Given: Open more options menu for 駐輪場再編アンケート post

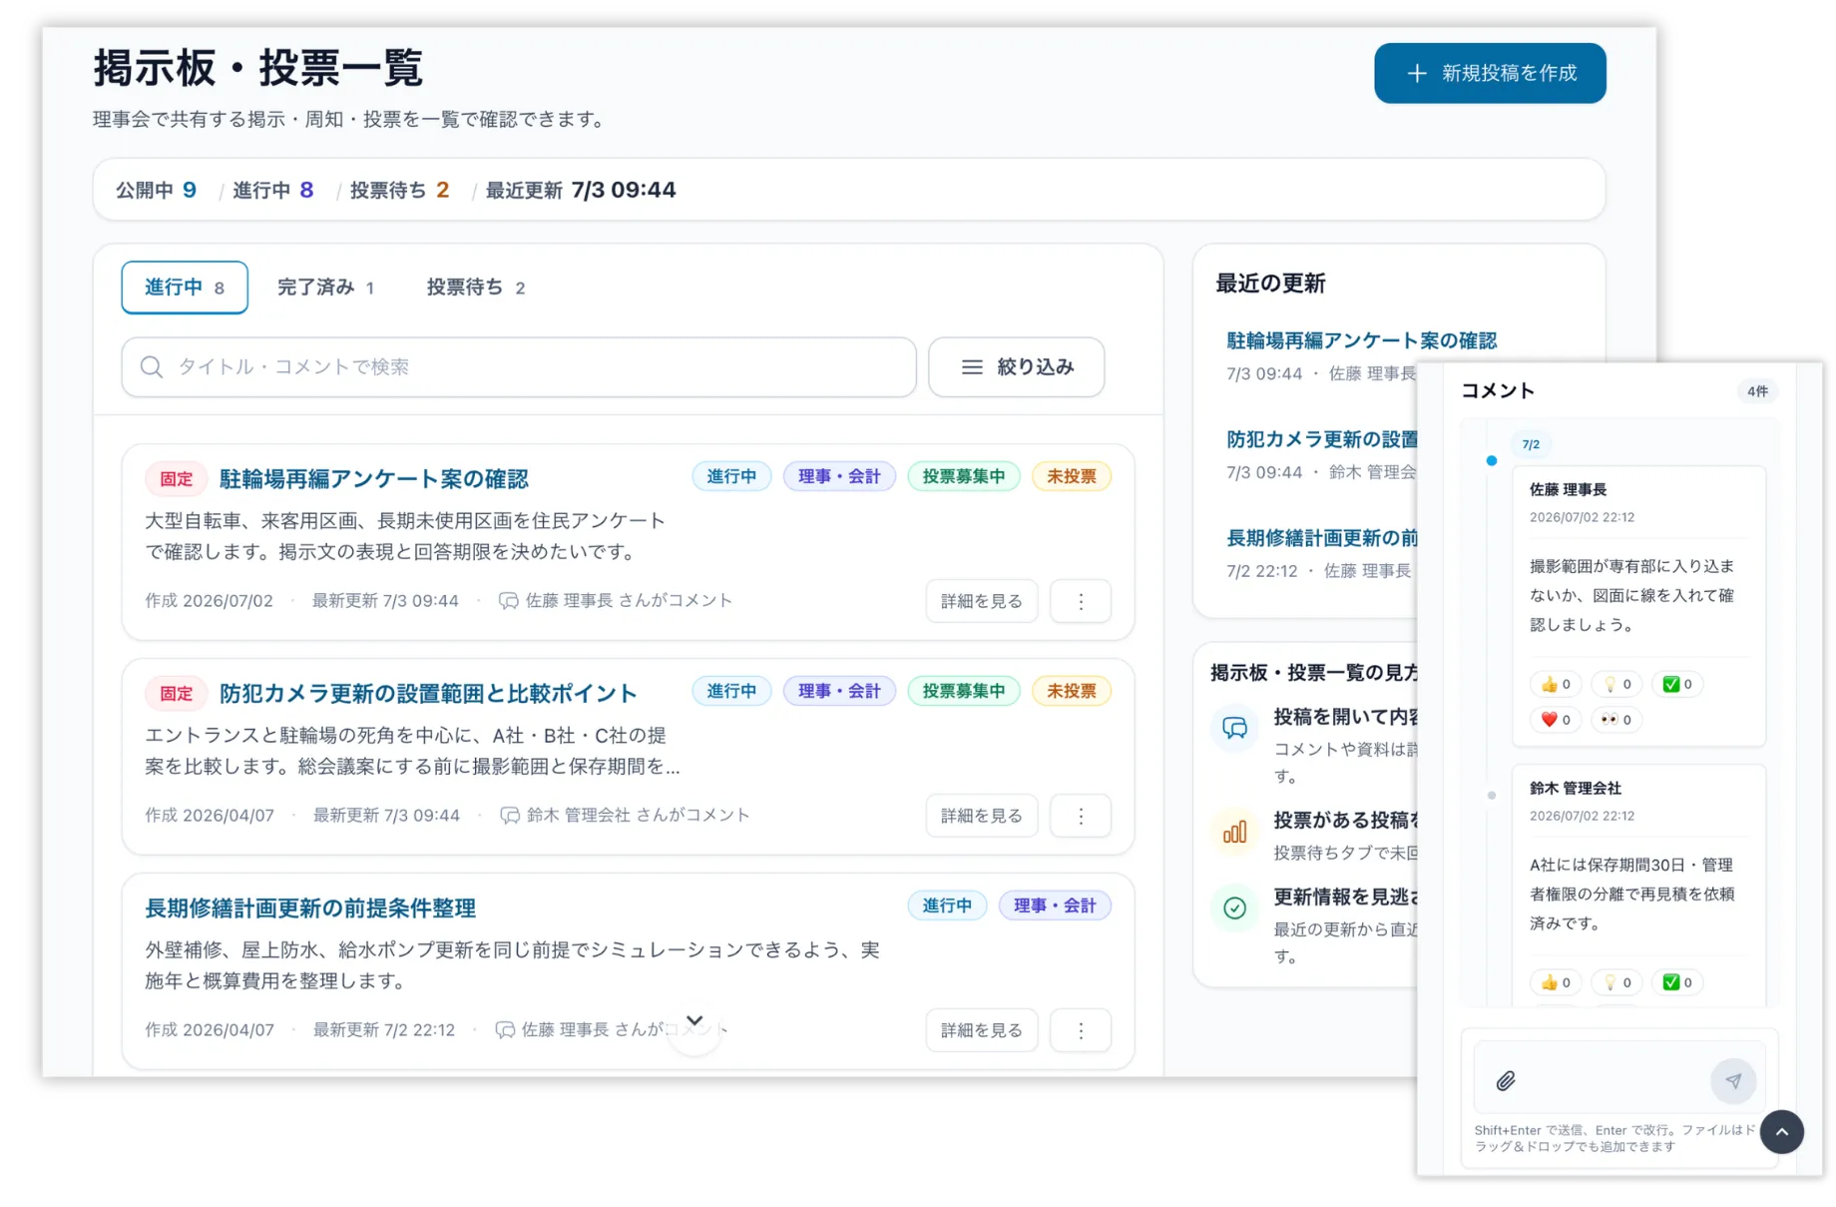Looking at the screenshot, I should 1081,601.
